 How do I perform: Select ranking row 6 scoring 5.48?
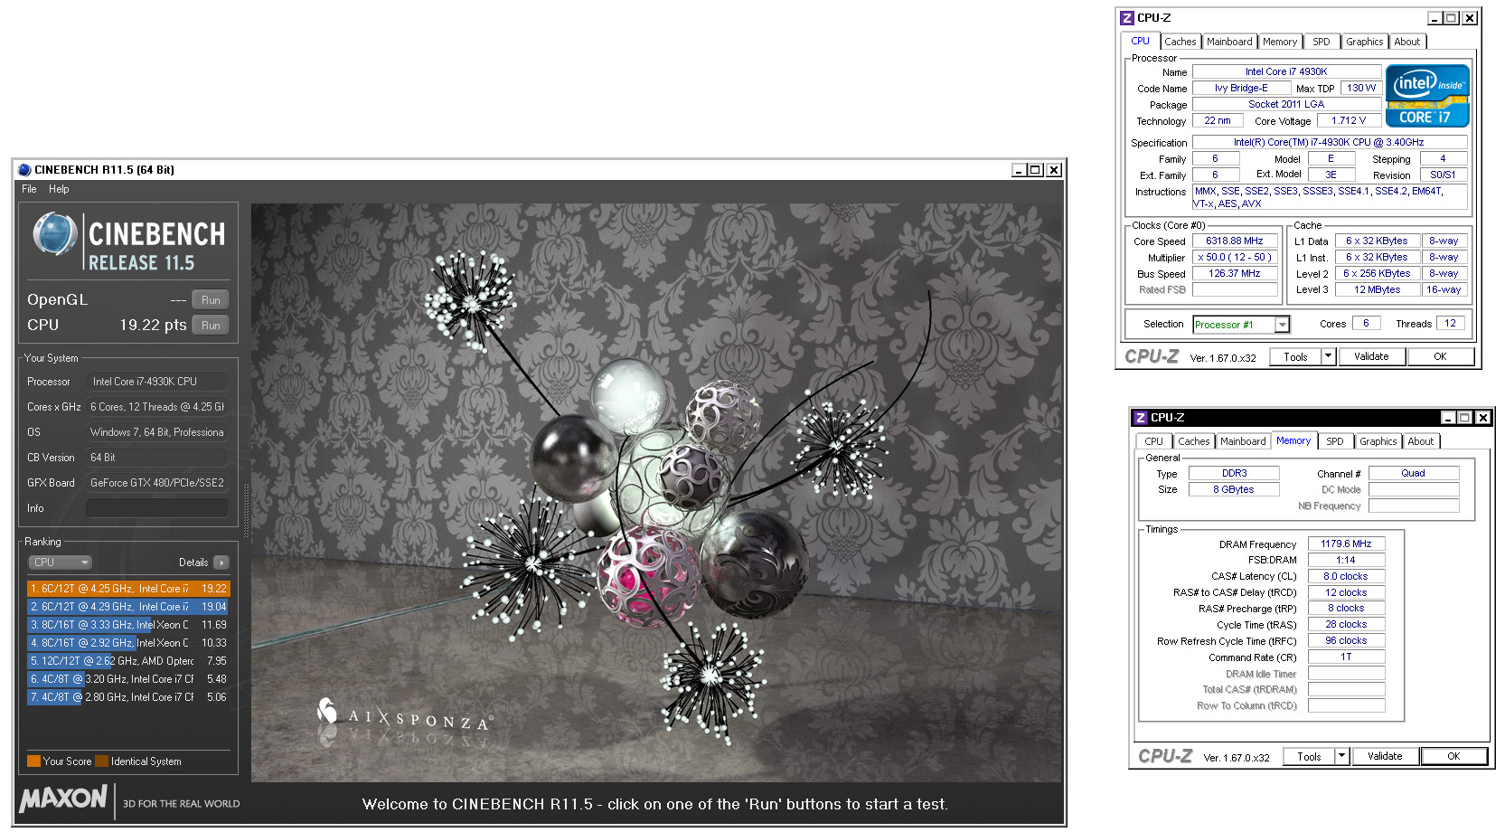pyautogui.click(x=128, y=679)
